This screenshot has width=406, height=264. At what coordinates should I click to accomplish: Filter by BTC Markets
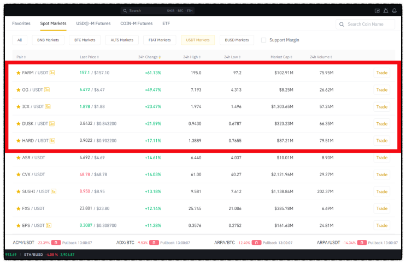(85, 40)
